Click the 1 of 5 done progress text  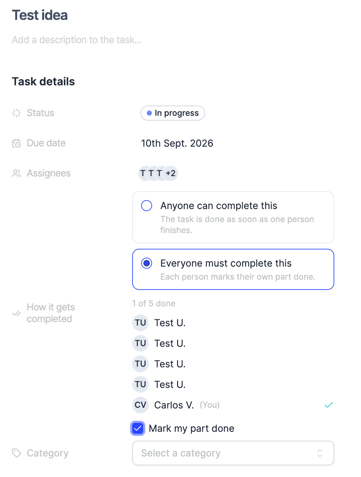pos(154,304)
